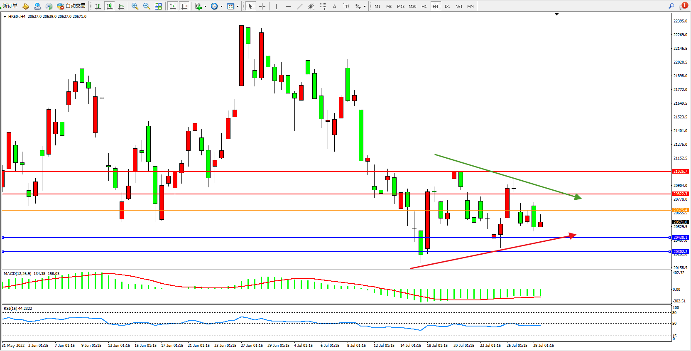Viewport: 691px width, 351px height.
Task: Toggle the chart shift button
Action: [184, 6]
